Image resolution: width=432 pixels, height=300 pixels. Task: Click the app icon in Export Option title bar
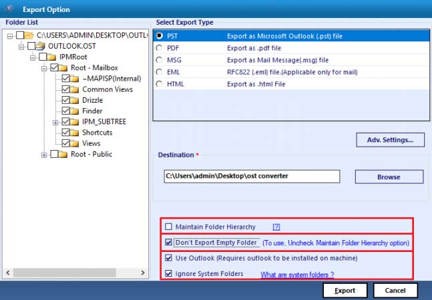(x=9, y=9)
